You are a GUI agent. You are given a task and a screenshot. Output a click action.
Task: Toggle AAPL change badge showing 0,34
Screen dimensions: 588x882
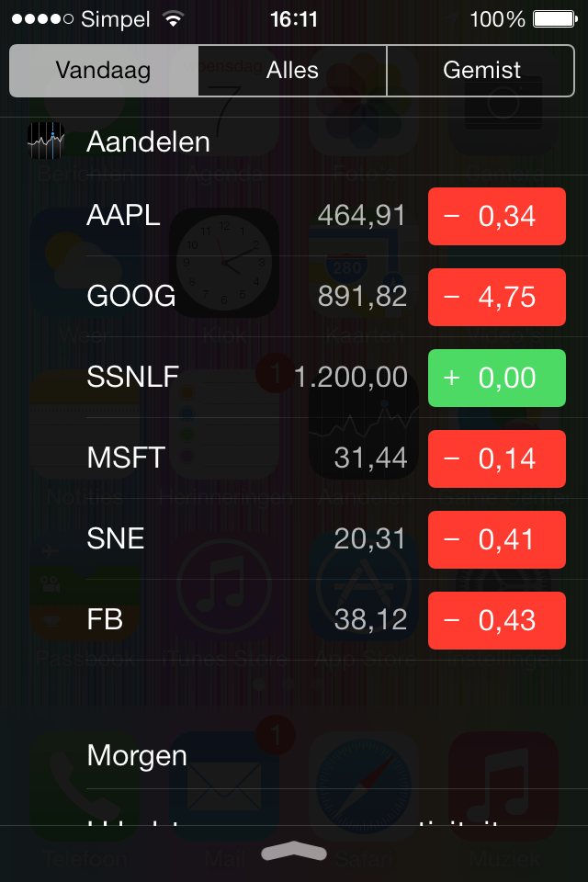pyautogui.click(x=497, y=216)
